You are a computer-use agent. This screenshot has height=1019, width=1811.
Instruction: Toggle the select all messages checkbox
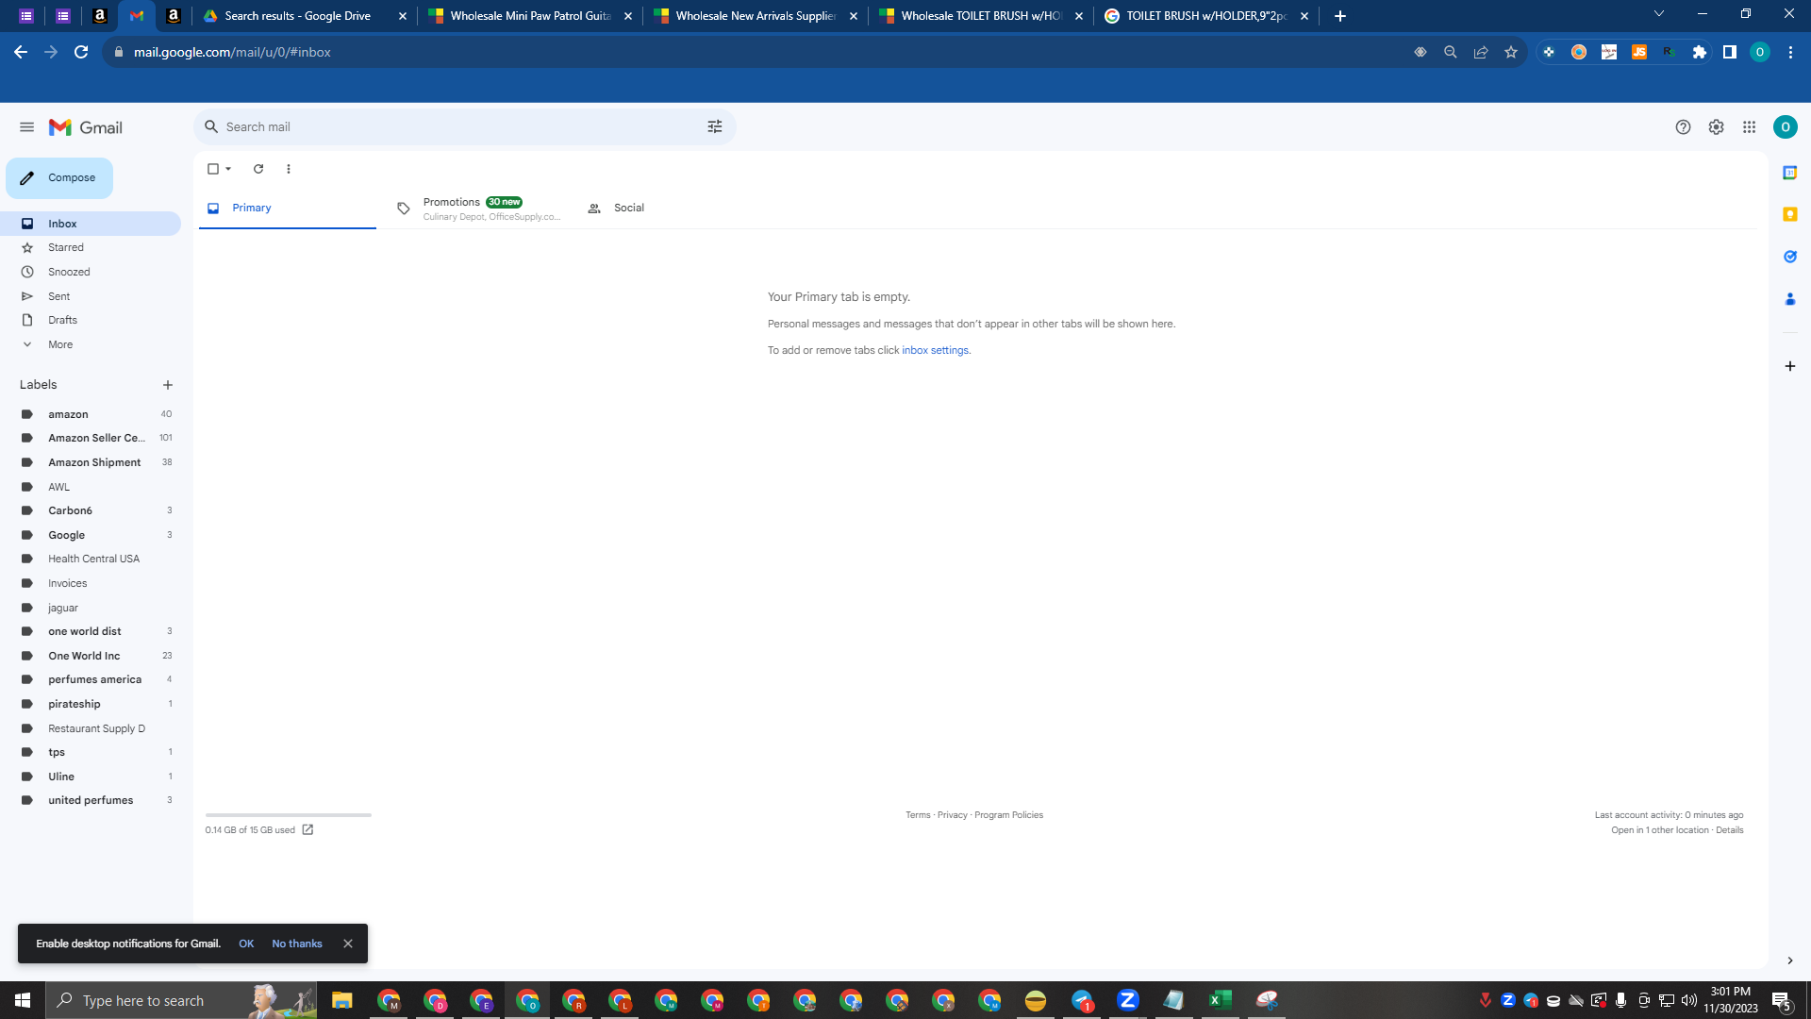(213, 169)
